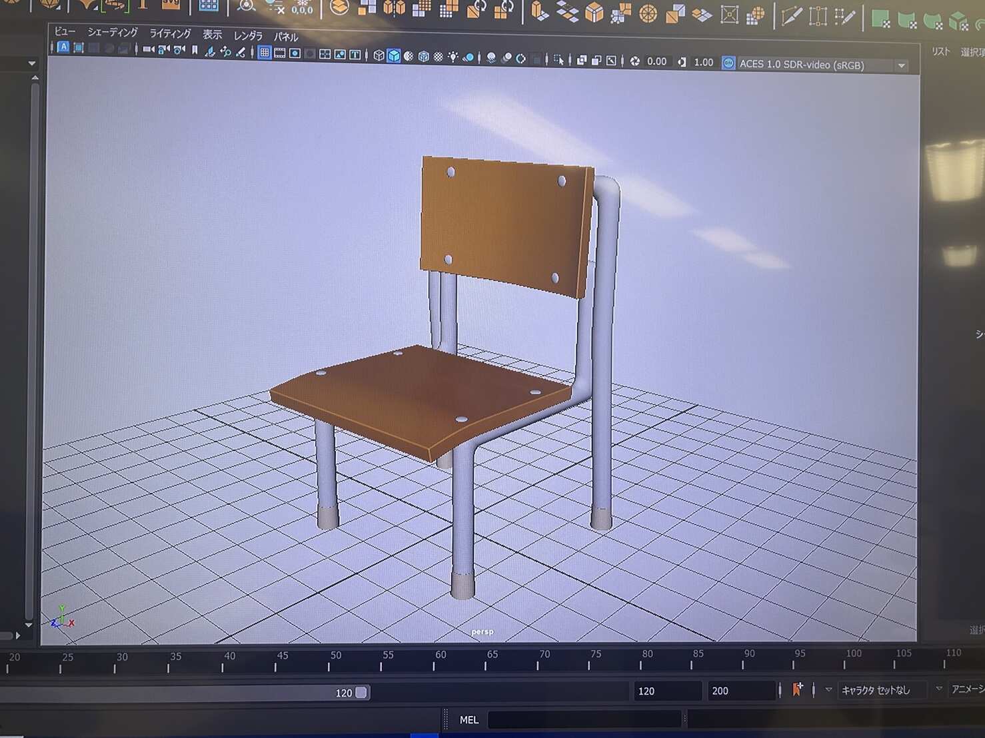
Task: Click the MEL script language button
Action: [469, 720]
